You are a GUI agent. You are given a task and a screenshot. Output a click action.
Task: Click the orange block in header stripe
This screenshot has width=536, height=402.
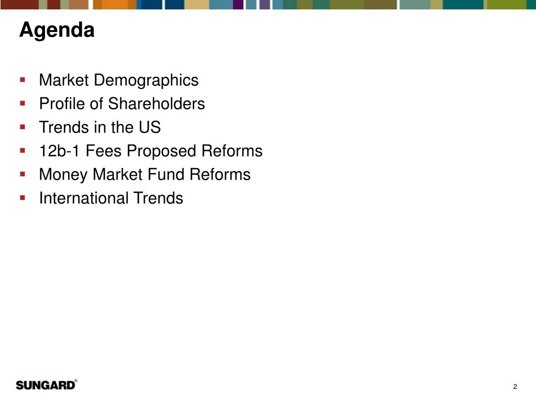click(115, 4)
